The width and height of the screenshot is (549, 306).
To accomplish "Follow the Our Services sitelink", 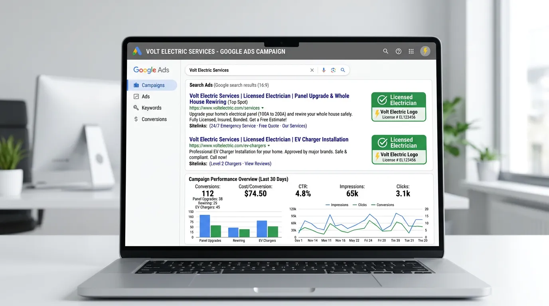I will (294, 126).
